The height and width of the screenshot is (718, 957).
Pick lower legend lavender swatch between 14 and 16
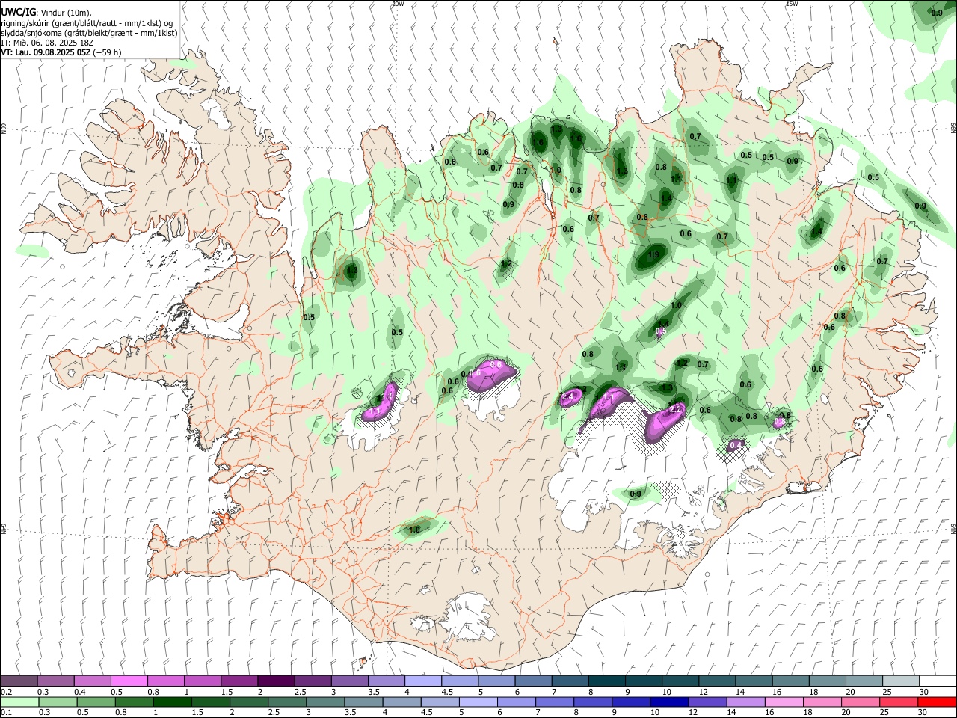pos(745,702)
